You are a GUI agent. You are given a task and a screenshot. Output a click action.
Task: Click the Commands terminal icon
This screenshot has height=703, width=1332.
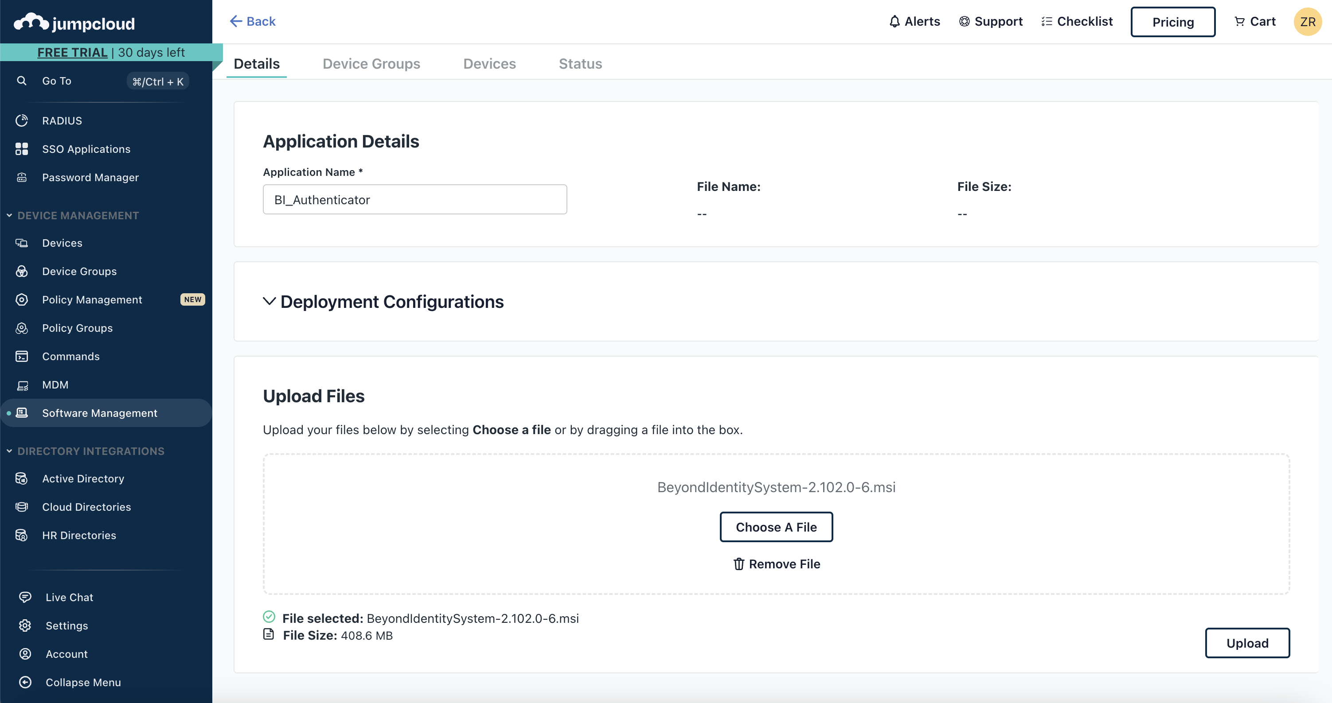pyautogui.click(x=22, y=356)
